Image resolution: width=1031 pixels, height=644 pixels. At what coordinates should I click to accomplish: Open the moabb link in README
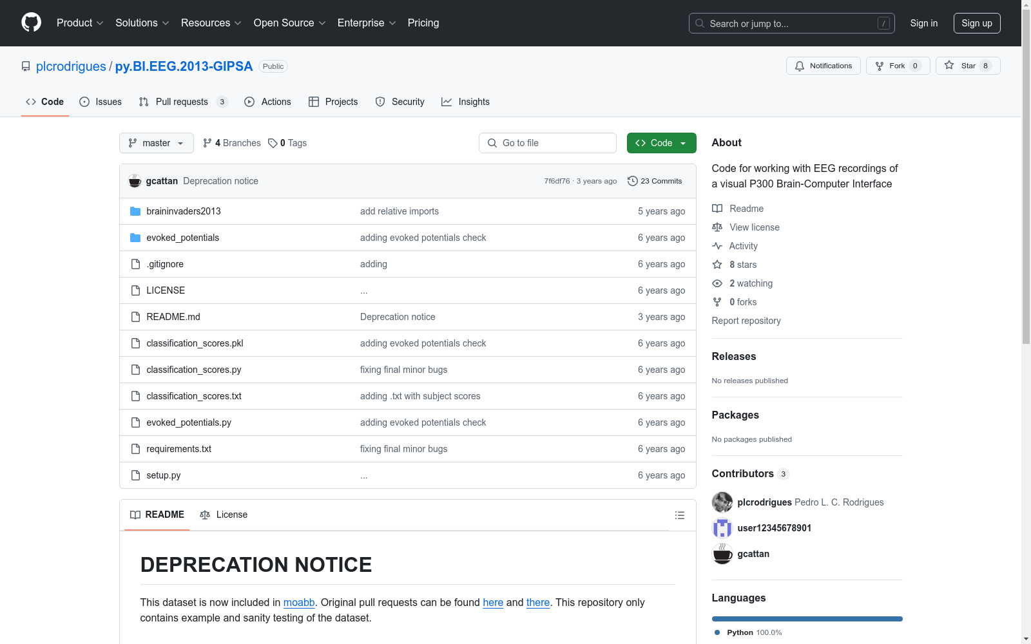coord(299,602)
